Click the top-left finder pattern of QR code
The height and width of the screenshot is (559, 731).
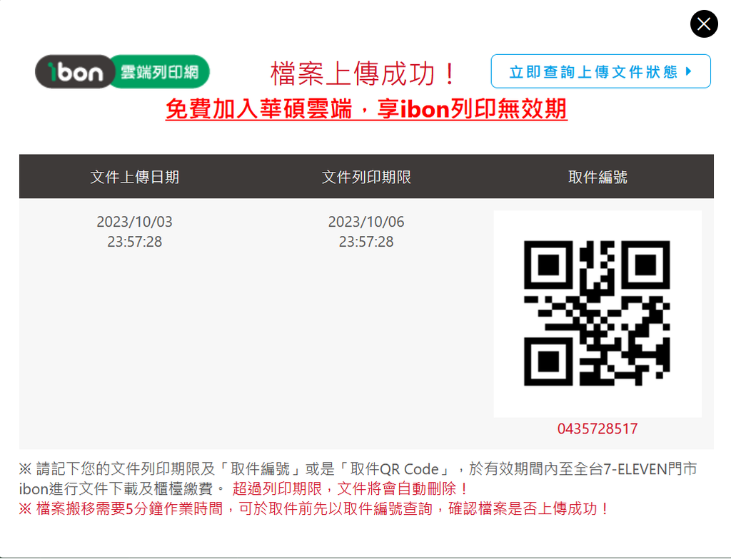(548, 265)
